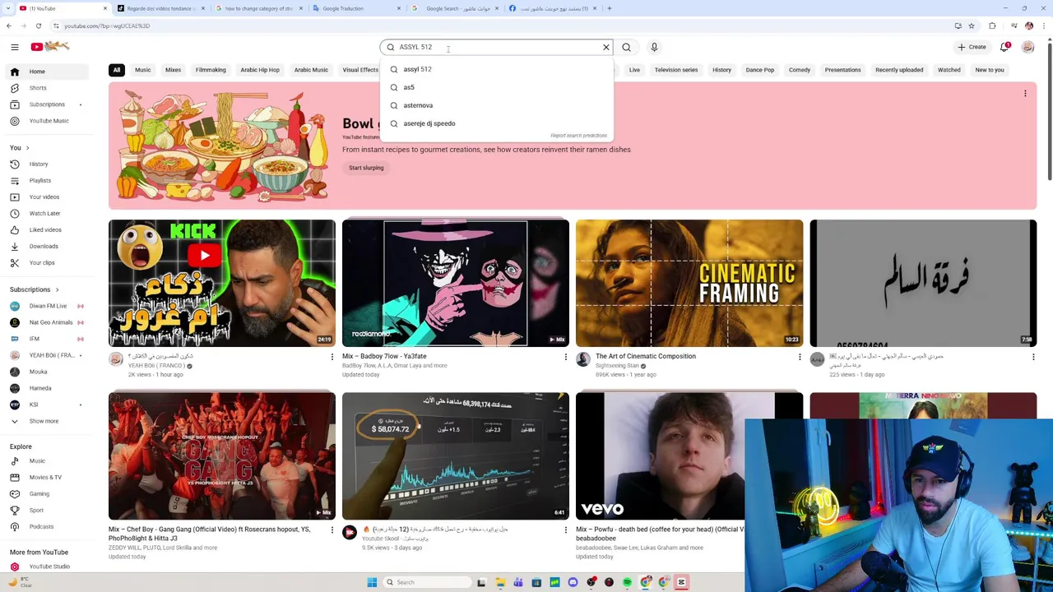Viewport: 1053px width, 592px height.
Task: Open Spotify from the taskbar
Action: [x=627, y=582]
